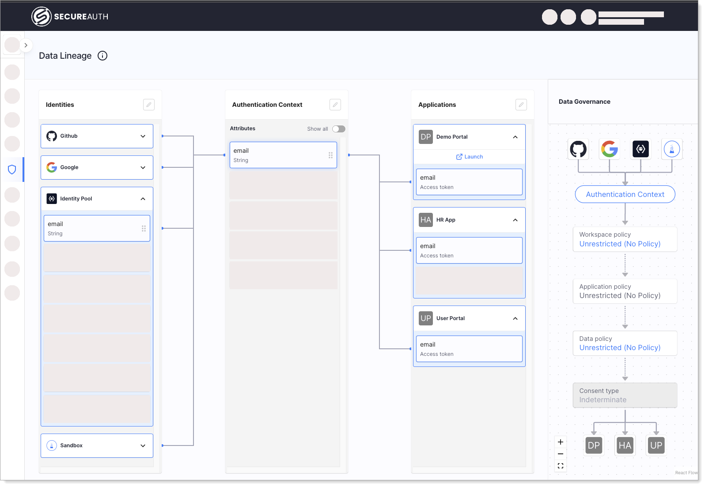The image size is (705, 487).
Task: Click the Identity Pool logo icon
Action: (52, 199)
